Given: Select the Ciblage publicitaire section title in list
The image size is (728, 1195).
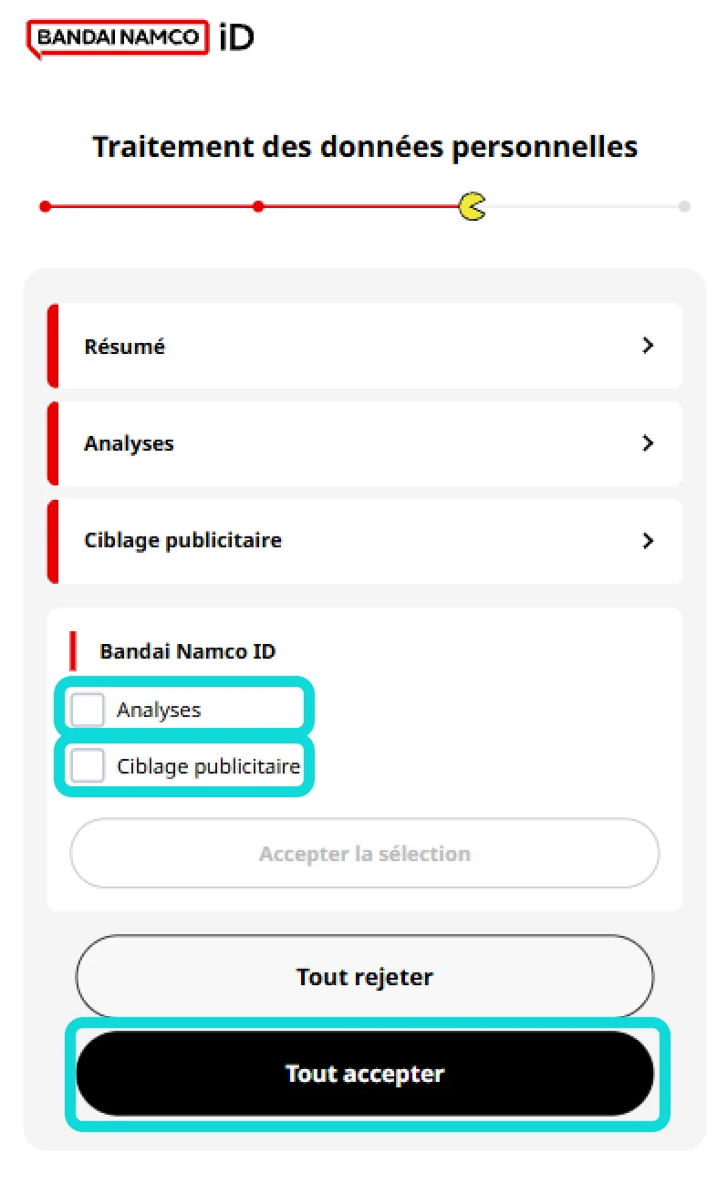Looking at the screenshot, I should click(x=182, y=541).
